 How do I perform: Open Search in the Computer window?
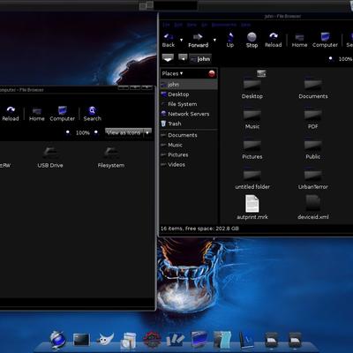coord(93,114)
